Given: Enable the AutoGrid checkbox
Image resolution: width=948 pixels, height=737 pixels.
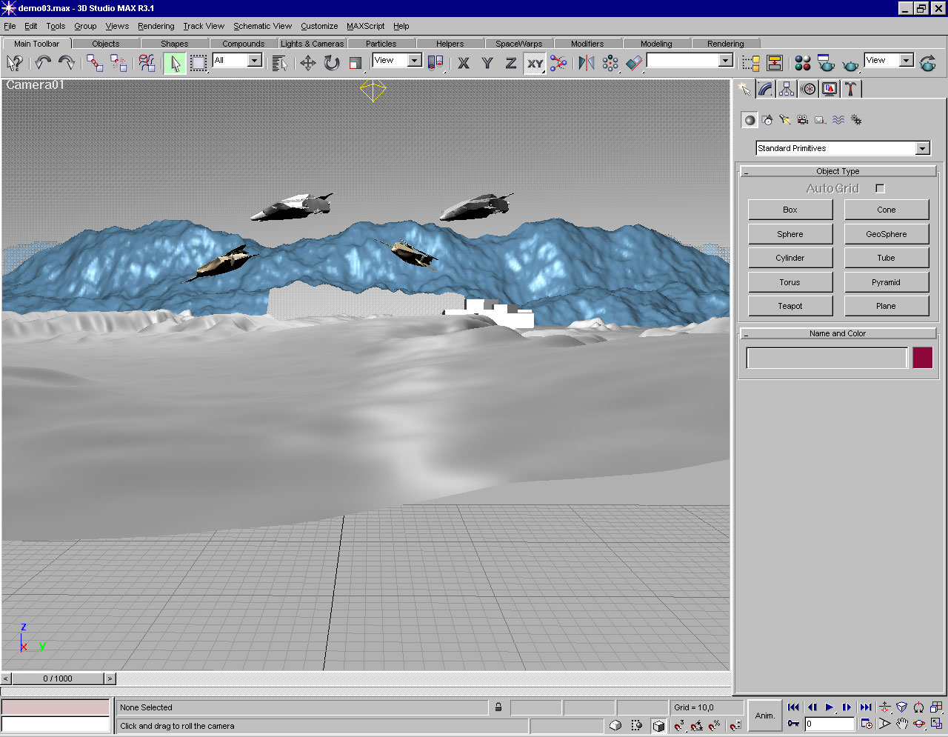Looking at the screenshot, I should click(880, 189).
